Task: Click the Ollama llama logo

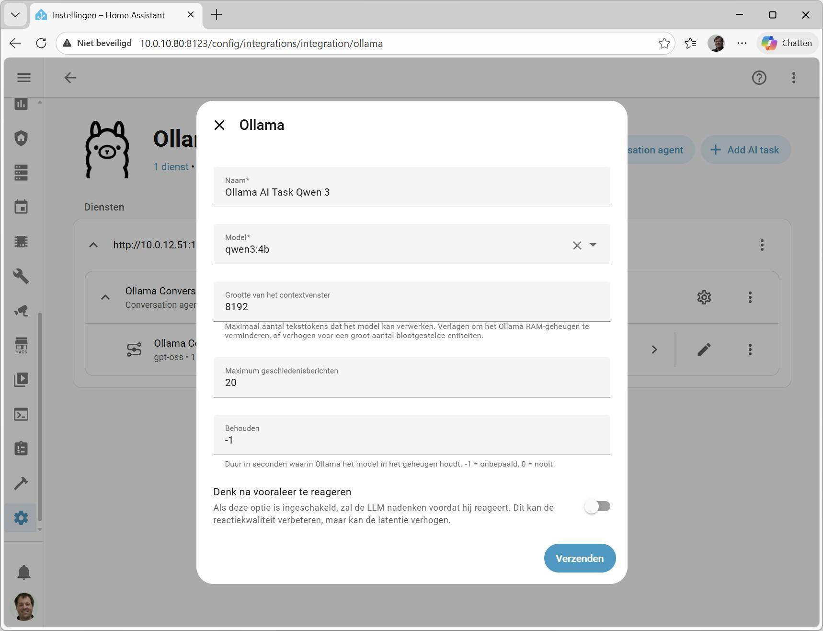Action: pyautogui.click(x=107, y=150)
